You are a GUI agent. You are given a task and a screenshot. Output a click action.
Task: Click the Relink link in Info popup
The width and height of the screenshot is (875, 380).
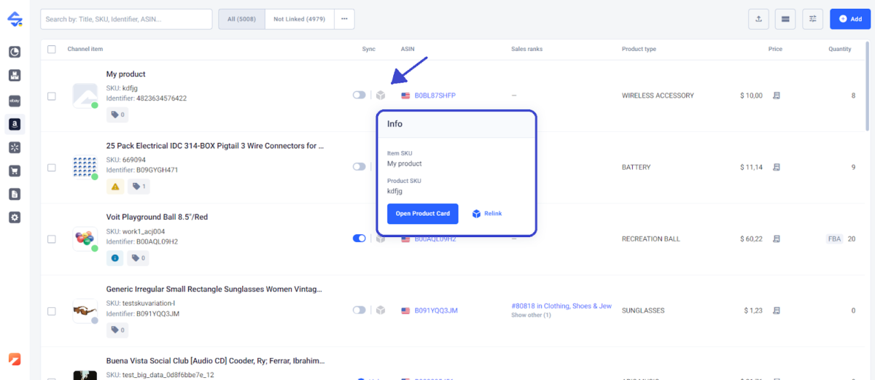point(487,214)
